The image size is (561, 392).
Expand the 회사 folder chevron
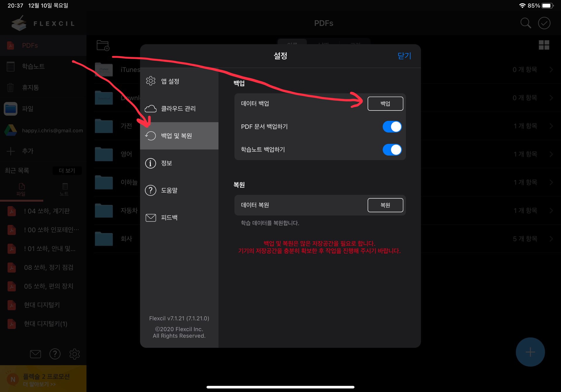click(x=551, y=239)
